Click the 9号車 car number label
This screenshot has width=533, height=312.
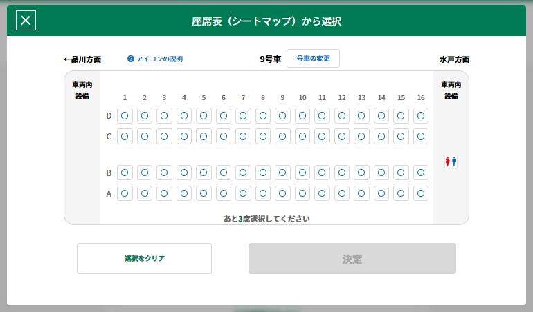(271, 59)
